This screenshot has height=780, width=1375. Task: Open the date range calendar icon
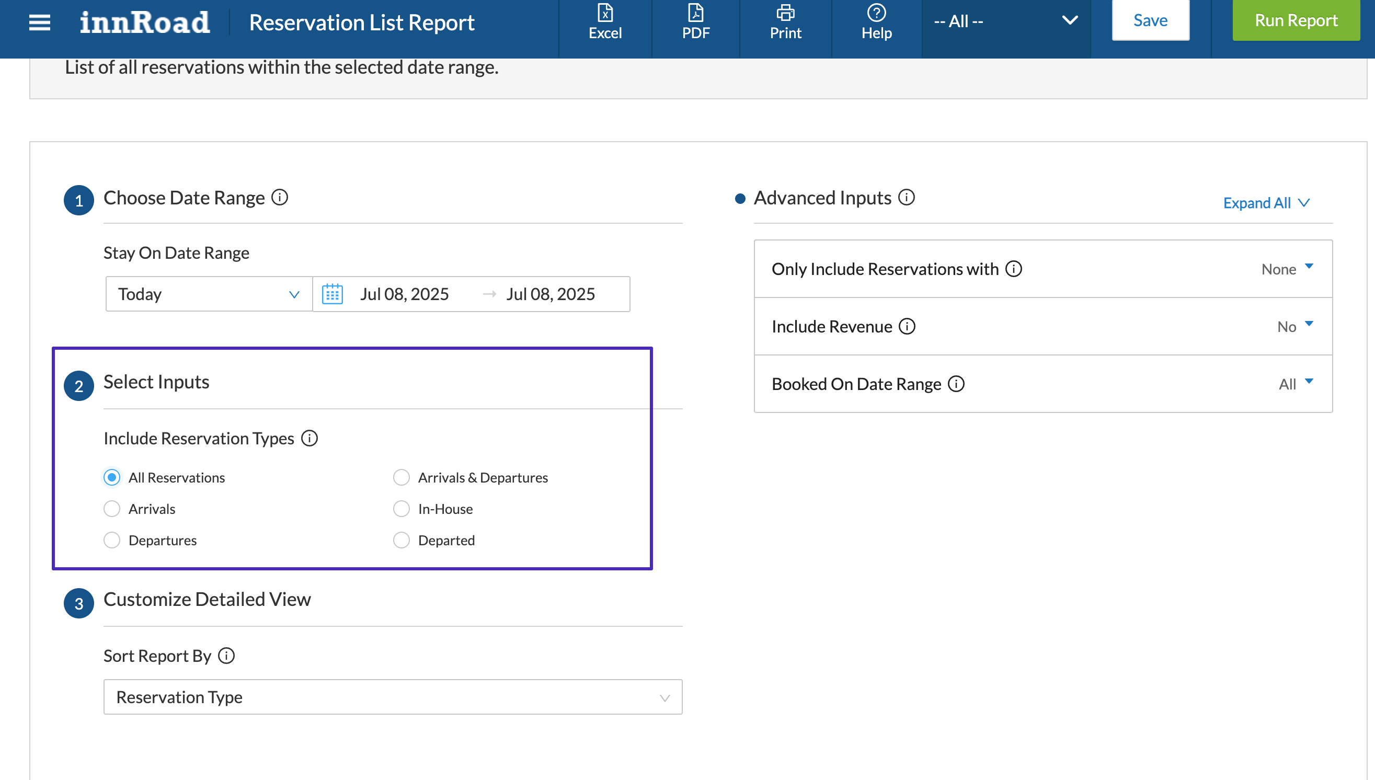pyautogui.click(x=332, y=294)
